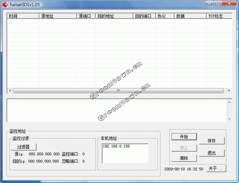Click the red haisanIDS app icon
239x183 pixels.
click(5, 5)
